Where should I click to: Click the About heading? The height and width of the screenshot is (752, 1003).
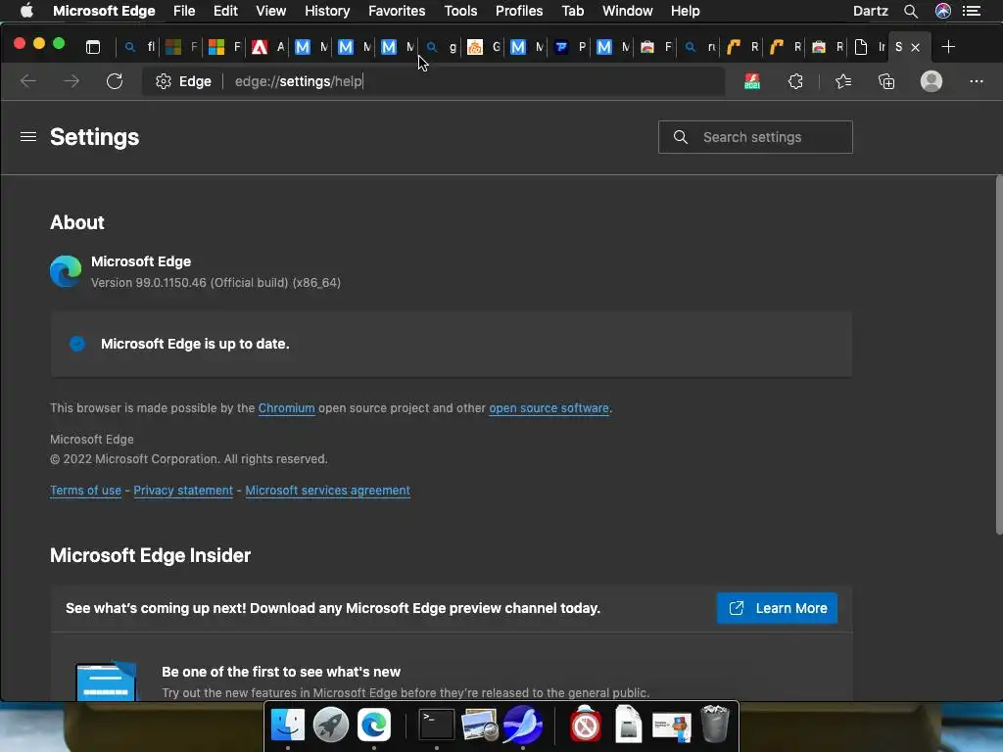[76, 222]
